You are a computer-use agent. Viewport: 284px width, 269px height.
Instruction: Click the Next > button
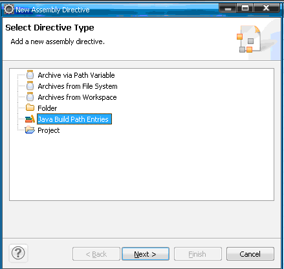146,254
